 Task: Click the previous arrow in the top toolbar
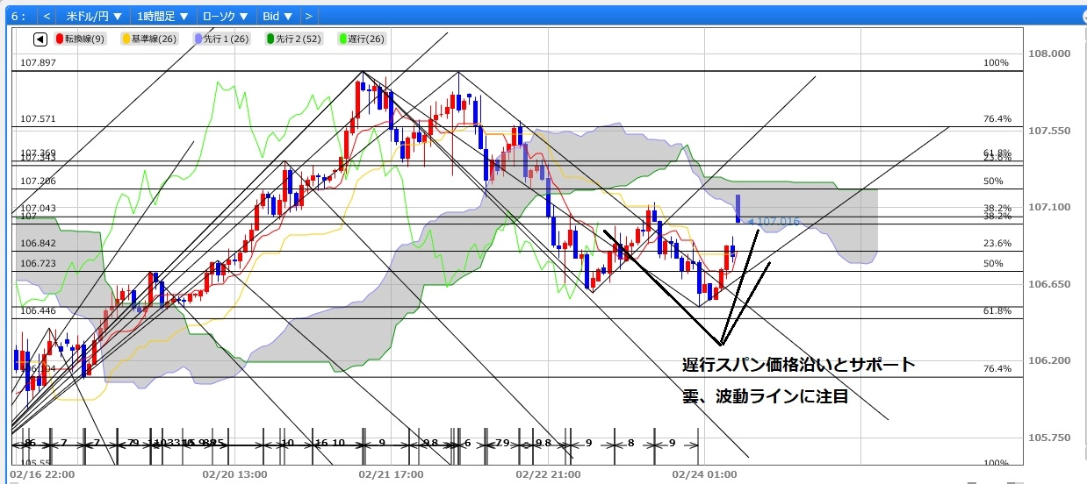(x=47, y=16)
